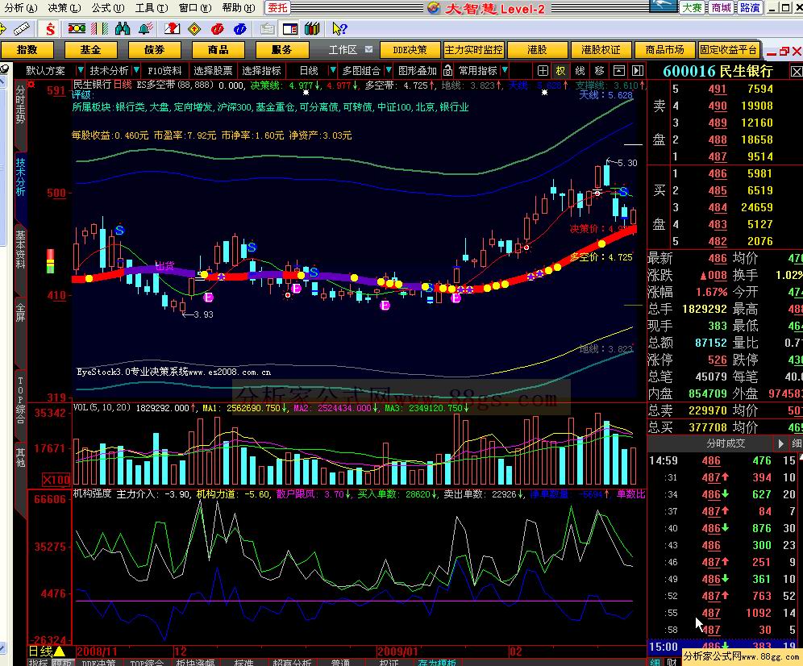Expand the 多图组合 dropdown arrow
Image resolution: width=803 pixels, height=666 pixels.
(389, 70)
